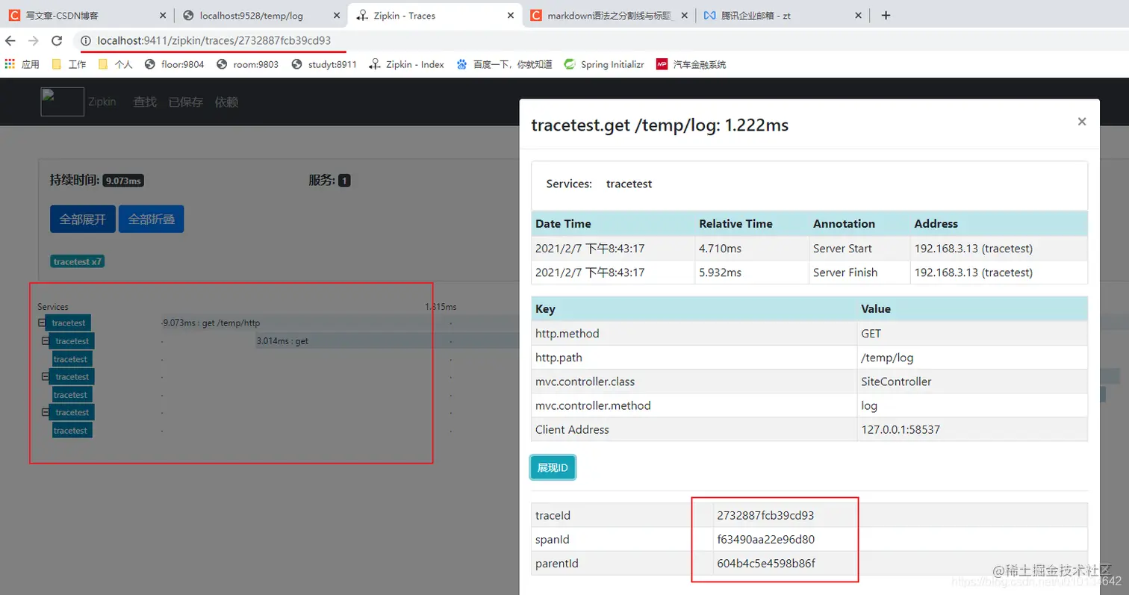
Task: Open the 依赖 navigation item
Action: pyautogui.click(x=226, y=102)
